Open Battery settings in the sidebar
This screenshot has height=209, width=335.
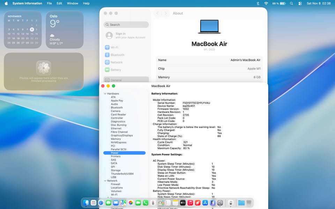tap(116, 70)
